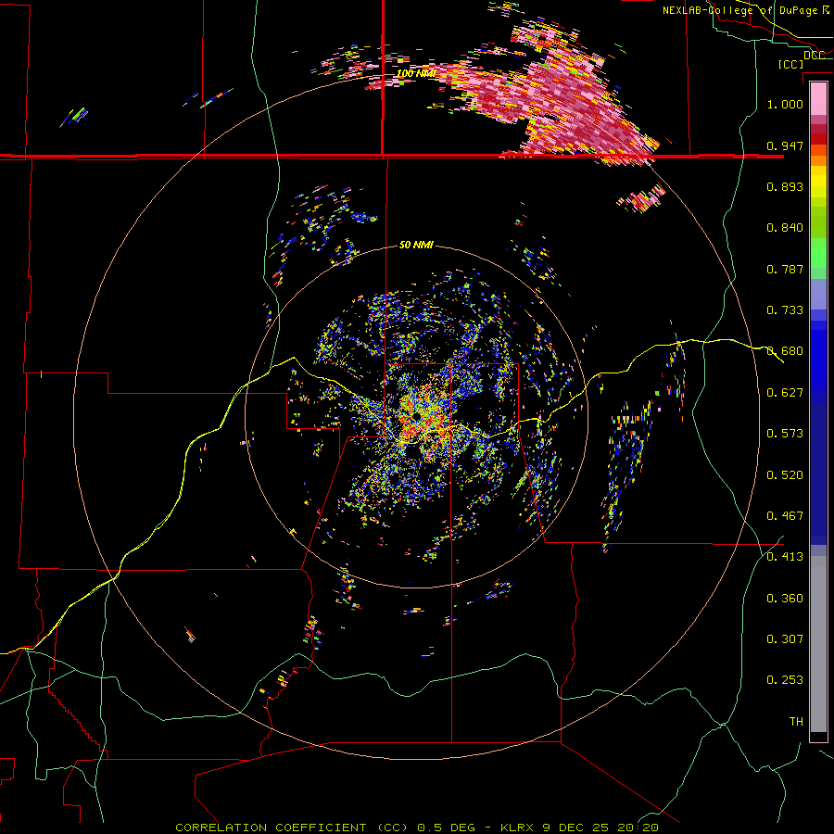Click the CORRELATION COEFFICIENT (CC) caption text
Screen dimensions: 834x834
(x=292, y=828)
